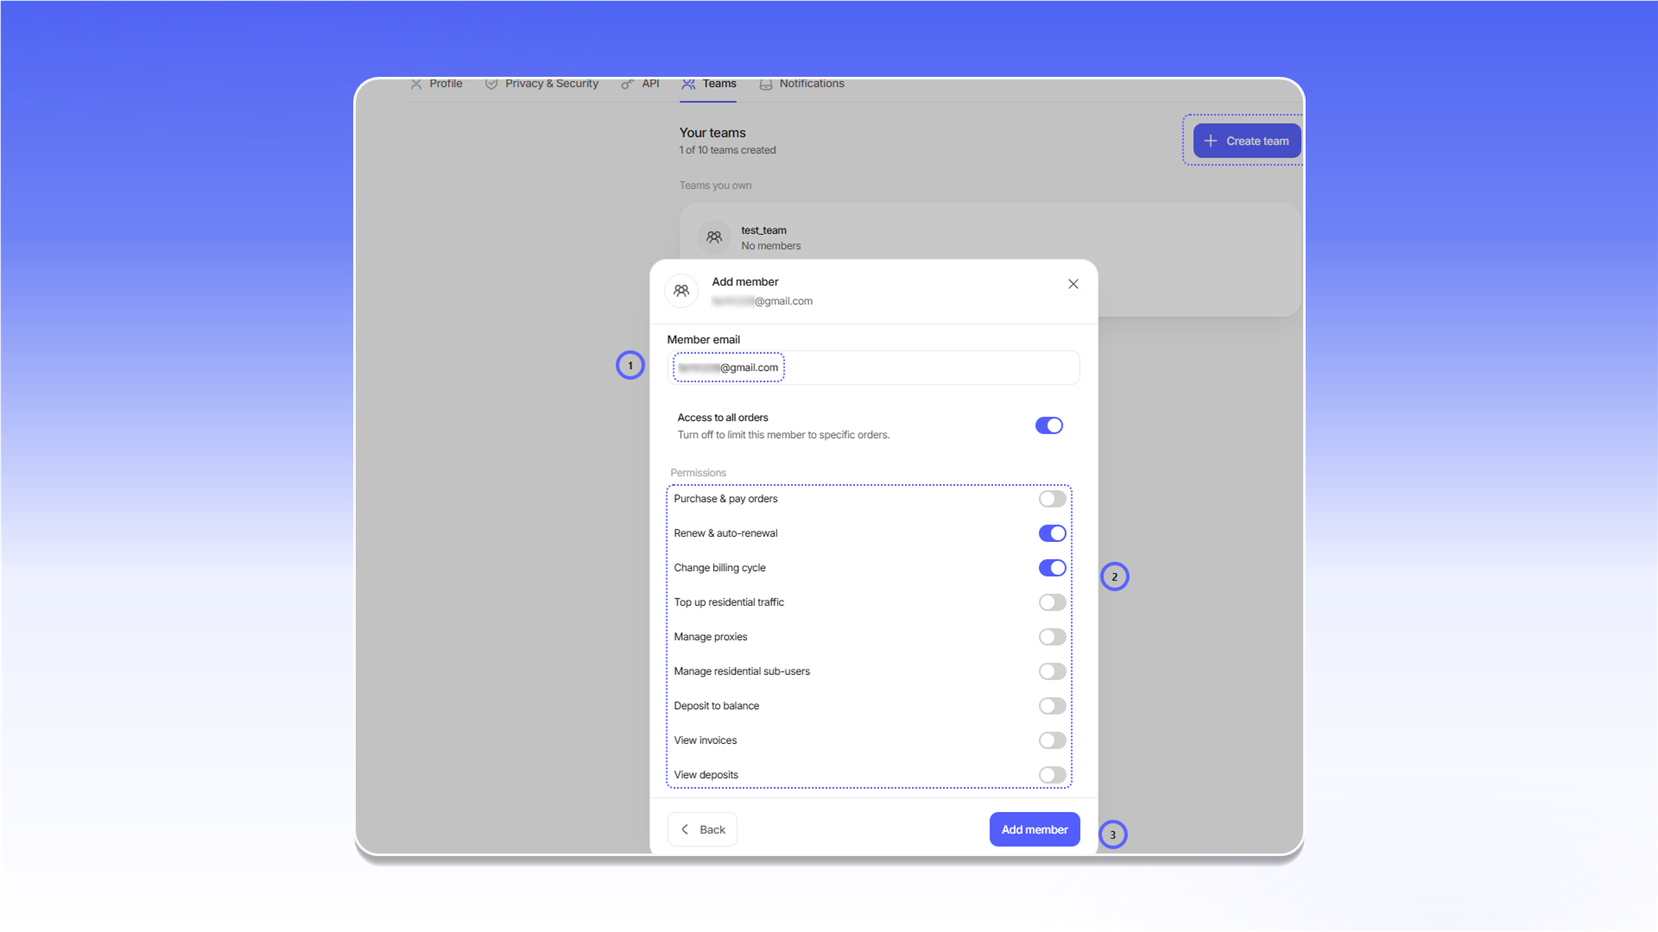Screen dimensions: 1658x932
Task: Enable Manage proxies permission
Action: pos(1053,637)
